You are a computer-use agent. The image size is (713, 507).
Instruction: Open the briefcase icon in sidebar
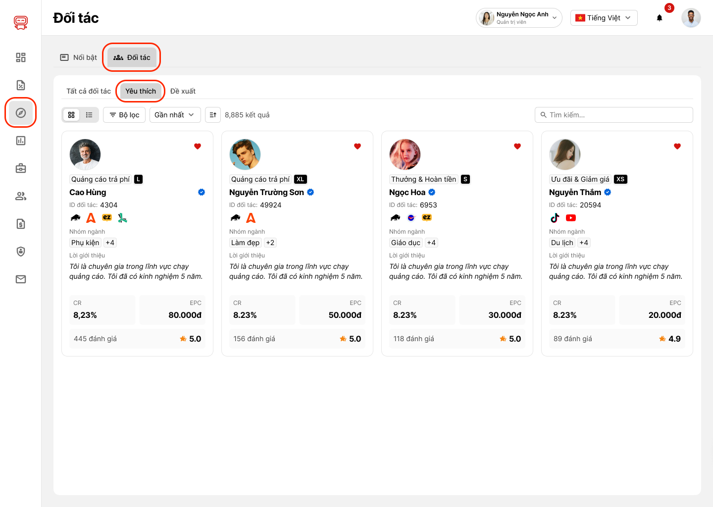coord(21,168)
